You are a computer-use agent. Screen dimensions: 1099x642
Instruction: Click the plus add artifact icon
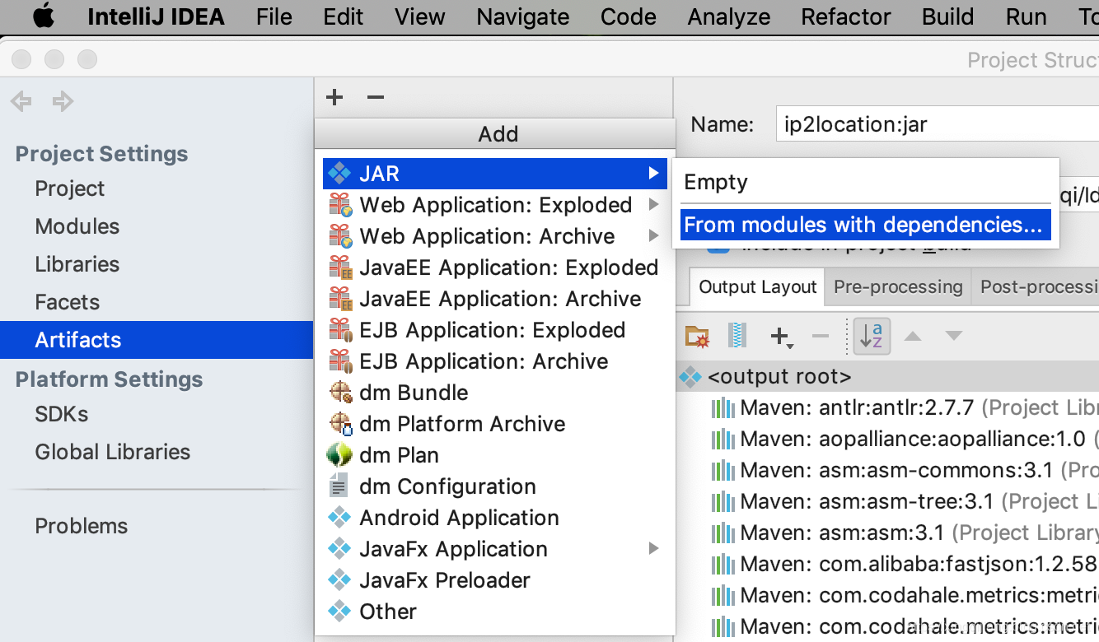click(334, 97)
